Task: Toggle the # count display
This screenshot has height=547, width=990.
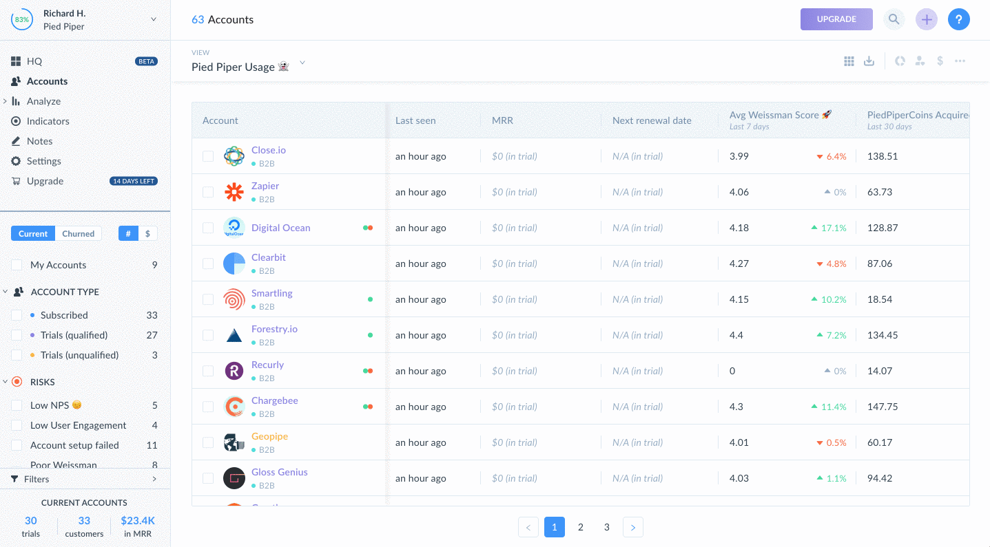Action: click(128, 234)
